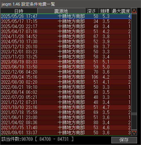The image size is (141, 145).
Task: Select the 2020/09/01 13:37 earthquake row
Action: pyautogui.click(x=66, y=133)
